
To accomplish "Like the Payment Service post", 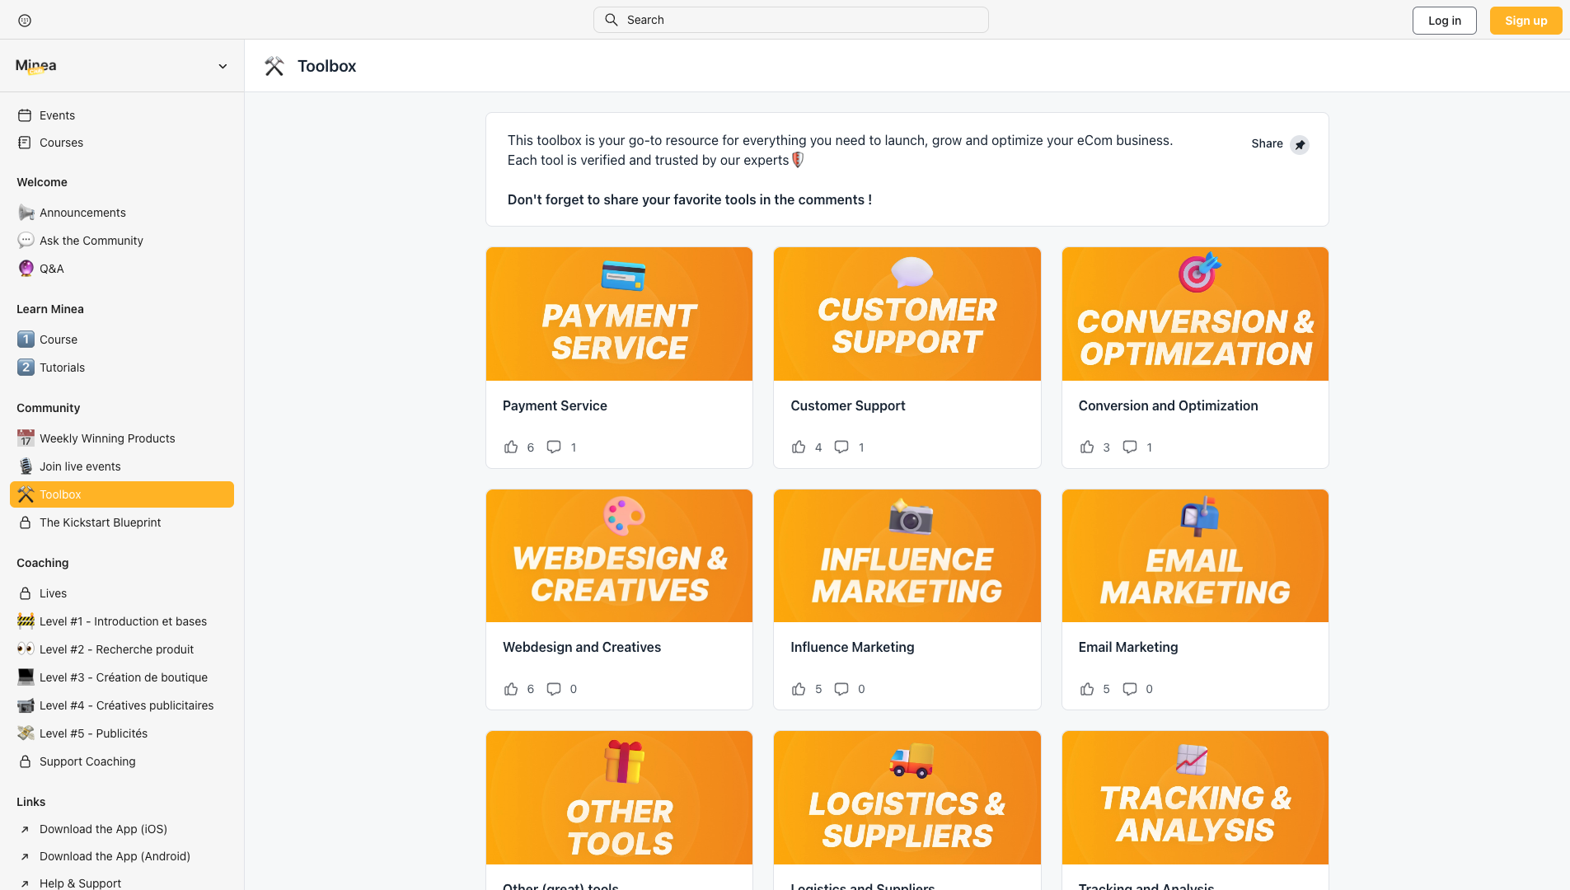I will tap(511, 447).
